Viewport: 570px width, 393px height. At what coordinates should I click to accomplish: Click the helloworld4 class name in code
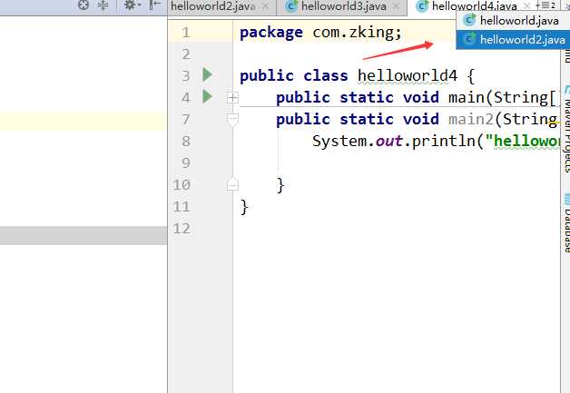pyautogui.click(x=408, y=75)
